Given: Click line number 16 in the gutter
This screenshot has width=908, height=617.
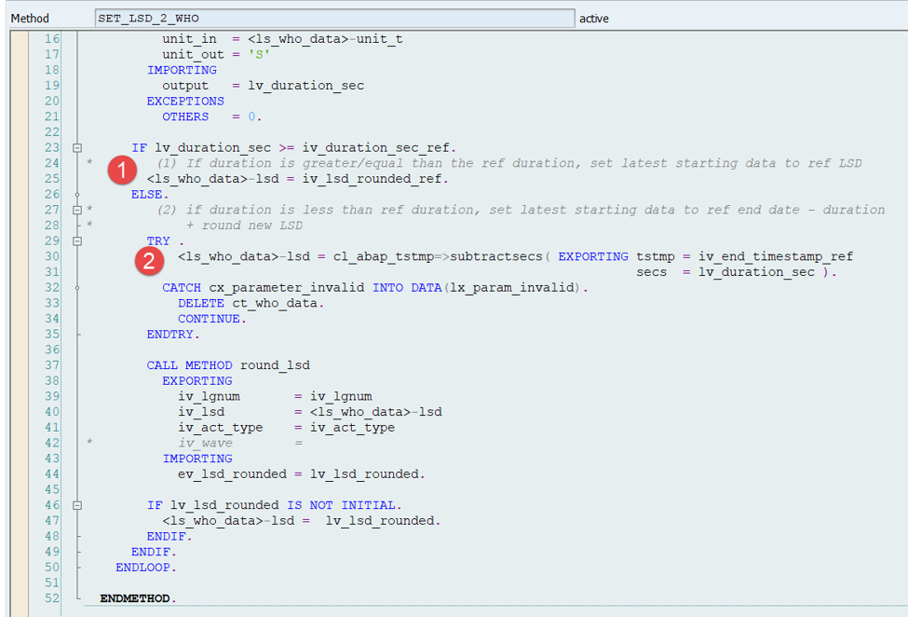Looking at the screenshot, I should 52,39.
